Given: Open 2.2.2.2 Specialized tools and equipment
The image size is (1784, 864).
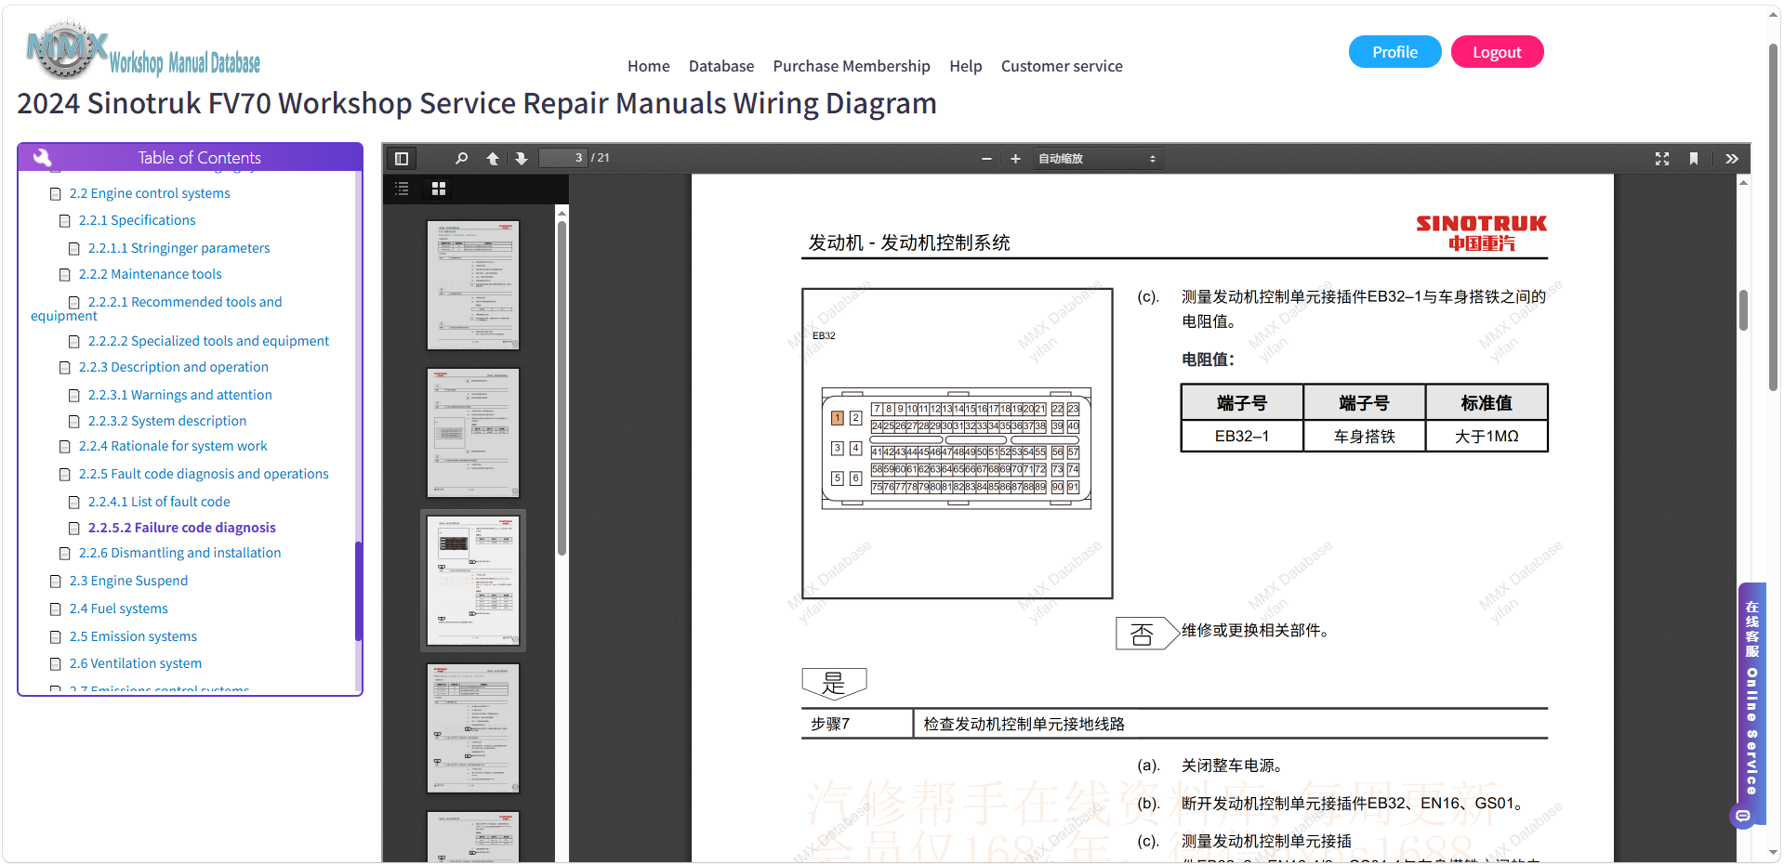Looking at the screenshot, I should [209, 341].
